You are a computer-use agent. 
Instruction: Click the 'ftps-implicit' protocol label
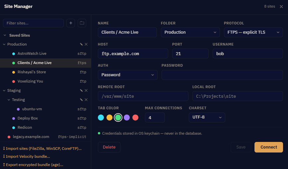click(72, 137)
